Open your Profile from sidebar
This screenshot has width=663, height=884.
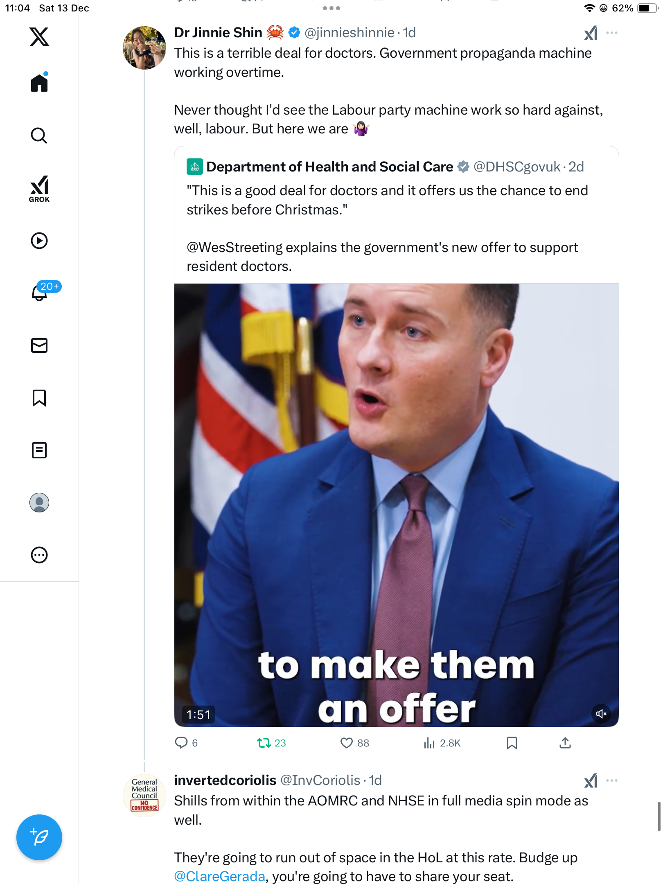[x=39, y=503]
